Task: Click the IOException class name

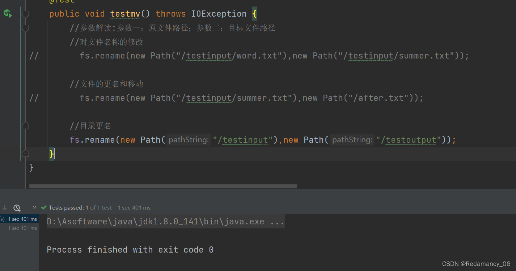Action: (x=219, y=14)
